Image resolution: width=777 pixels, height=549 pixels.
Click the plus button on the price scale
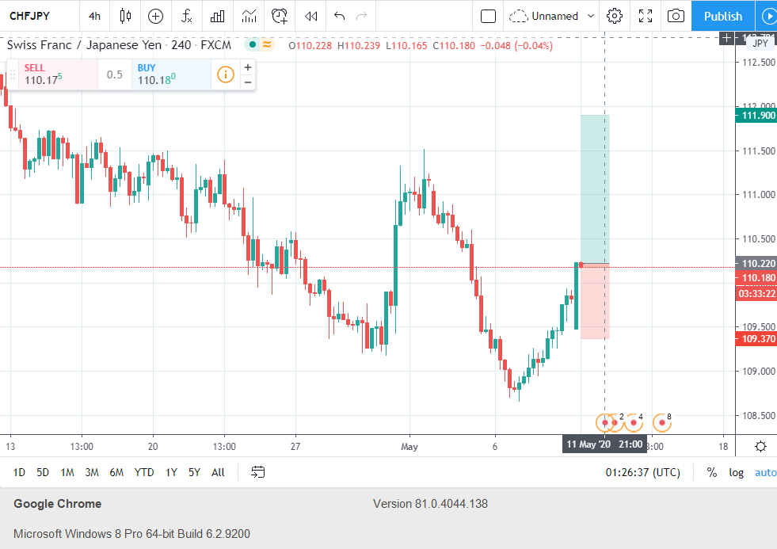[726, 38]
